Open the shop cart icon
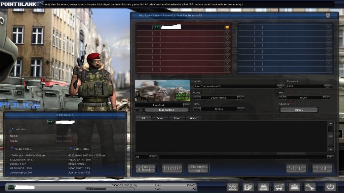The width and height of the screenshot is (344, 193). pyautogui.click(x=279, y=187)
